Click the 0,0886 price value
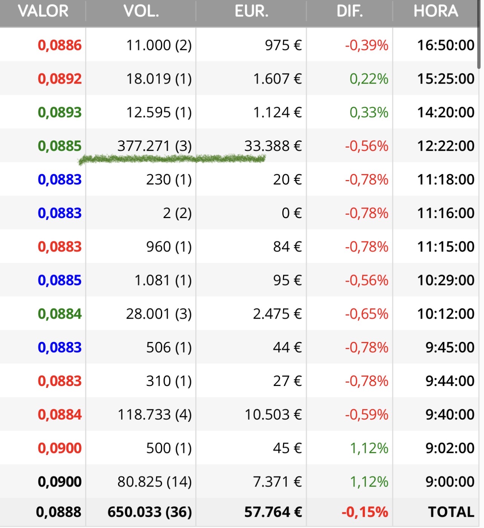This screenshot has height=528, width=484. [x=60, y=45]
